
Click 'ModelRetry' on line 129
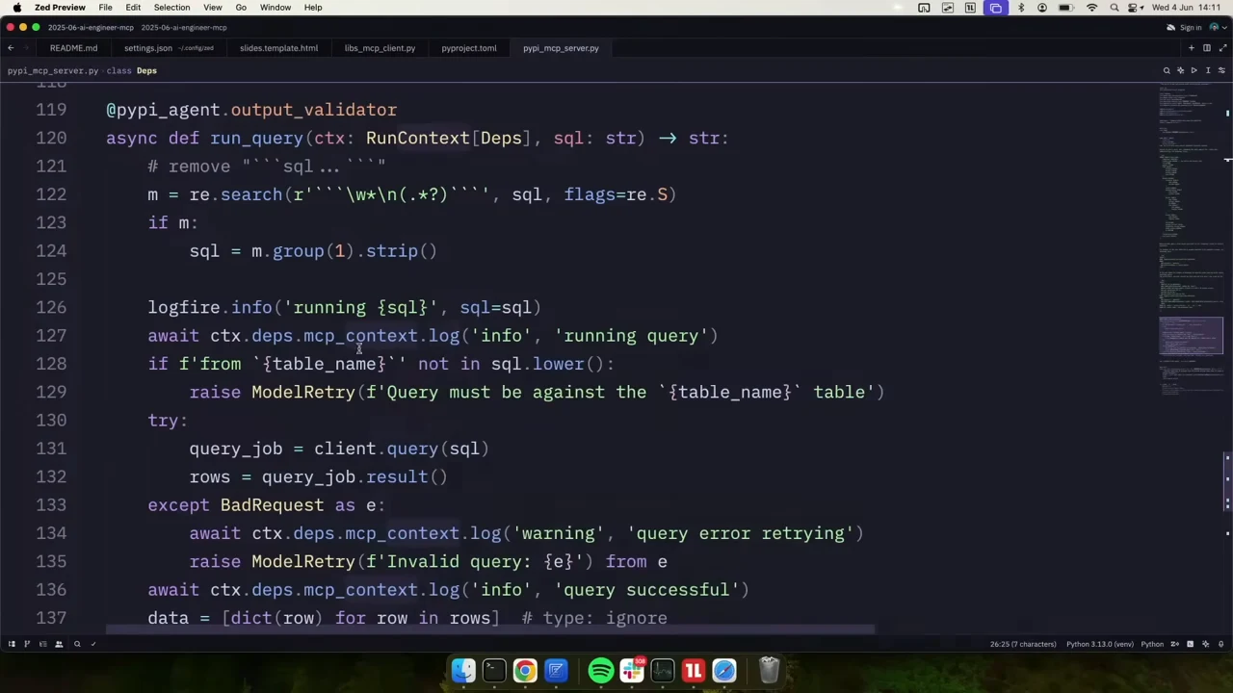[x=303, y=392]
